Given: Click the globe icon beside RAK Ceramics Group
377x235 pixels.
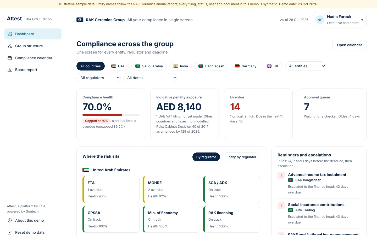Looking at the screenshot, I should pyautogui.click(x=80, y=20).
